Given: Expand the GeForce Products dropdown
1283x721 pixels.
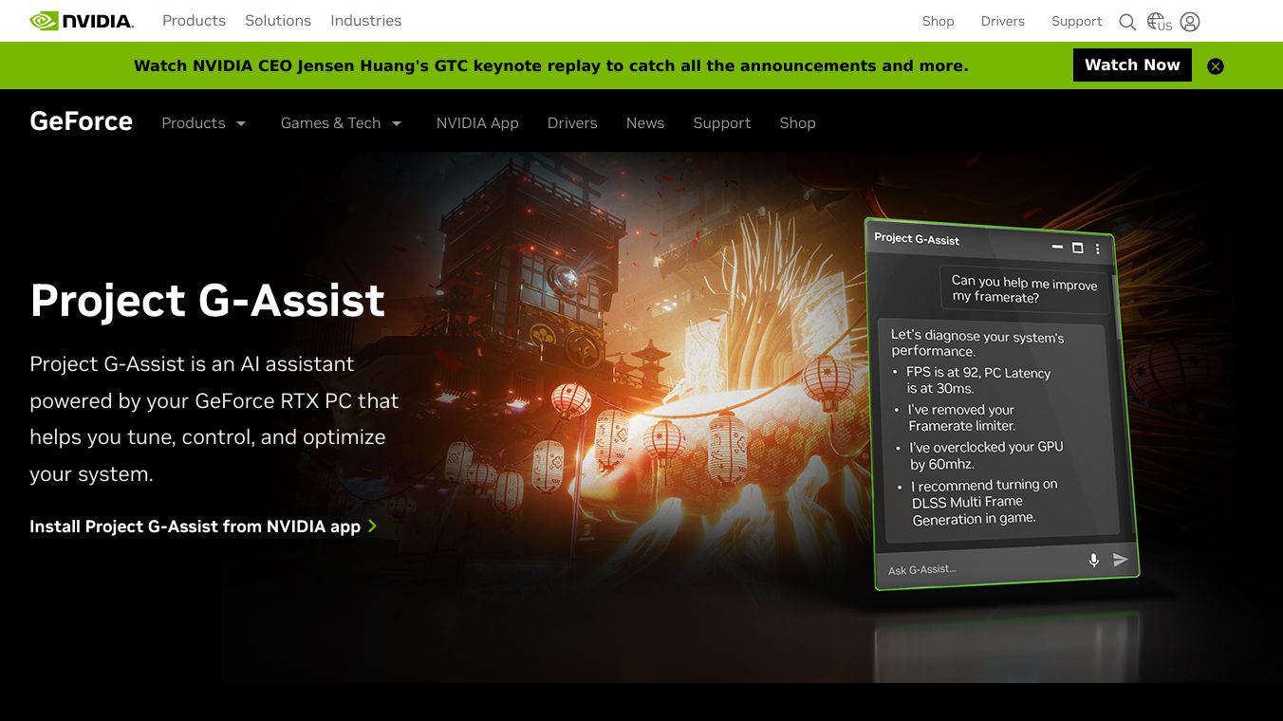Looking at the screenshot, I should [204, 123].
